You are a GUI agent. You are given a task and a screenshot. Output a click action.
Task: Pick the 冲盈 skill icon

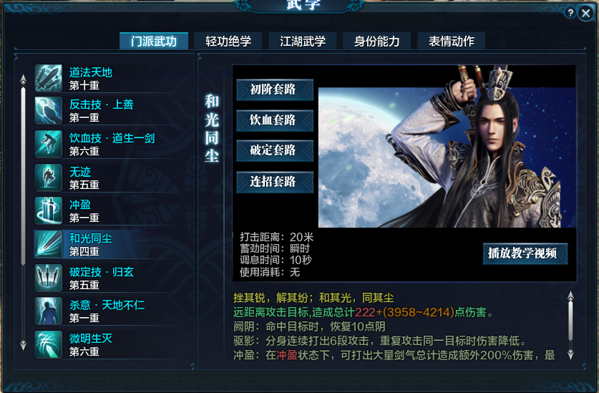[49, 210]
